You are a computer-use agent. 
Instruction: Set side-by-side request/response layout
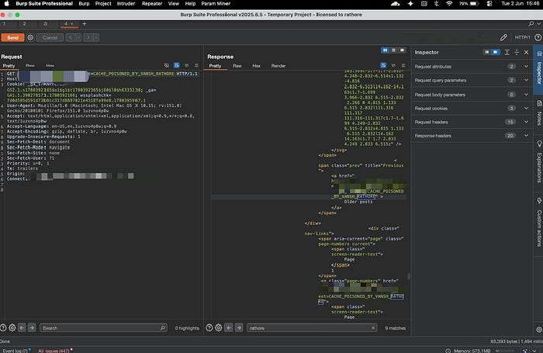tap(385, 50)
